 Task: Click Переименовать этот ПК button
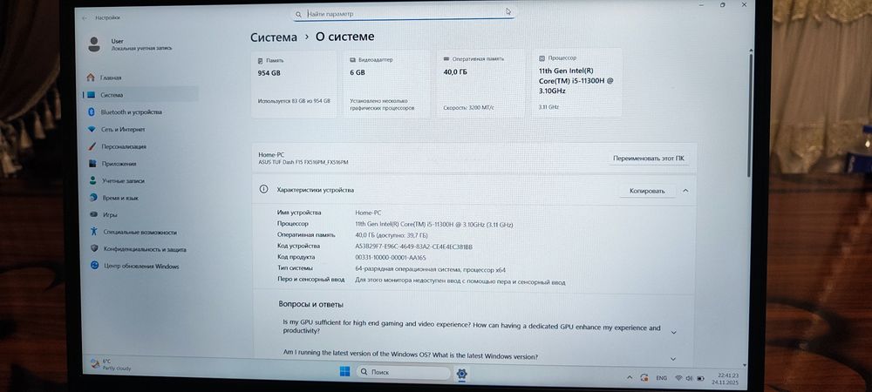(x=649, y=159)
